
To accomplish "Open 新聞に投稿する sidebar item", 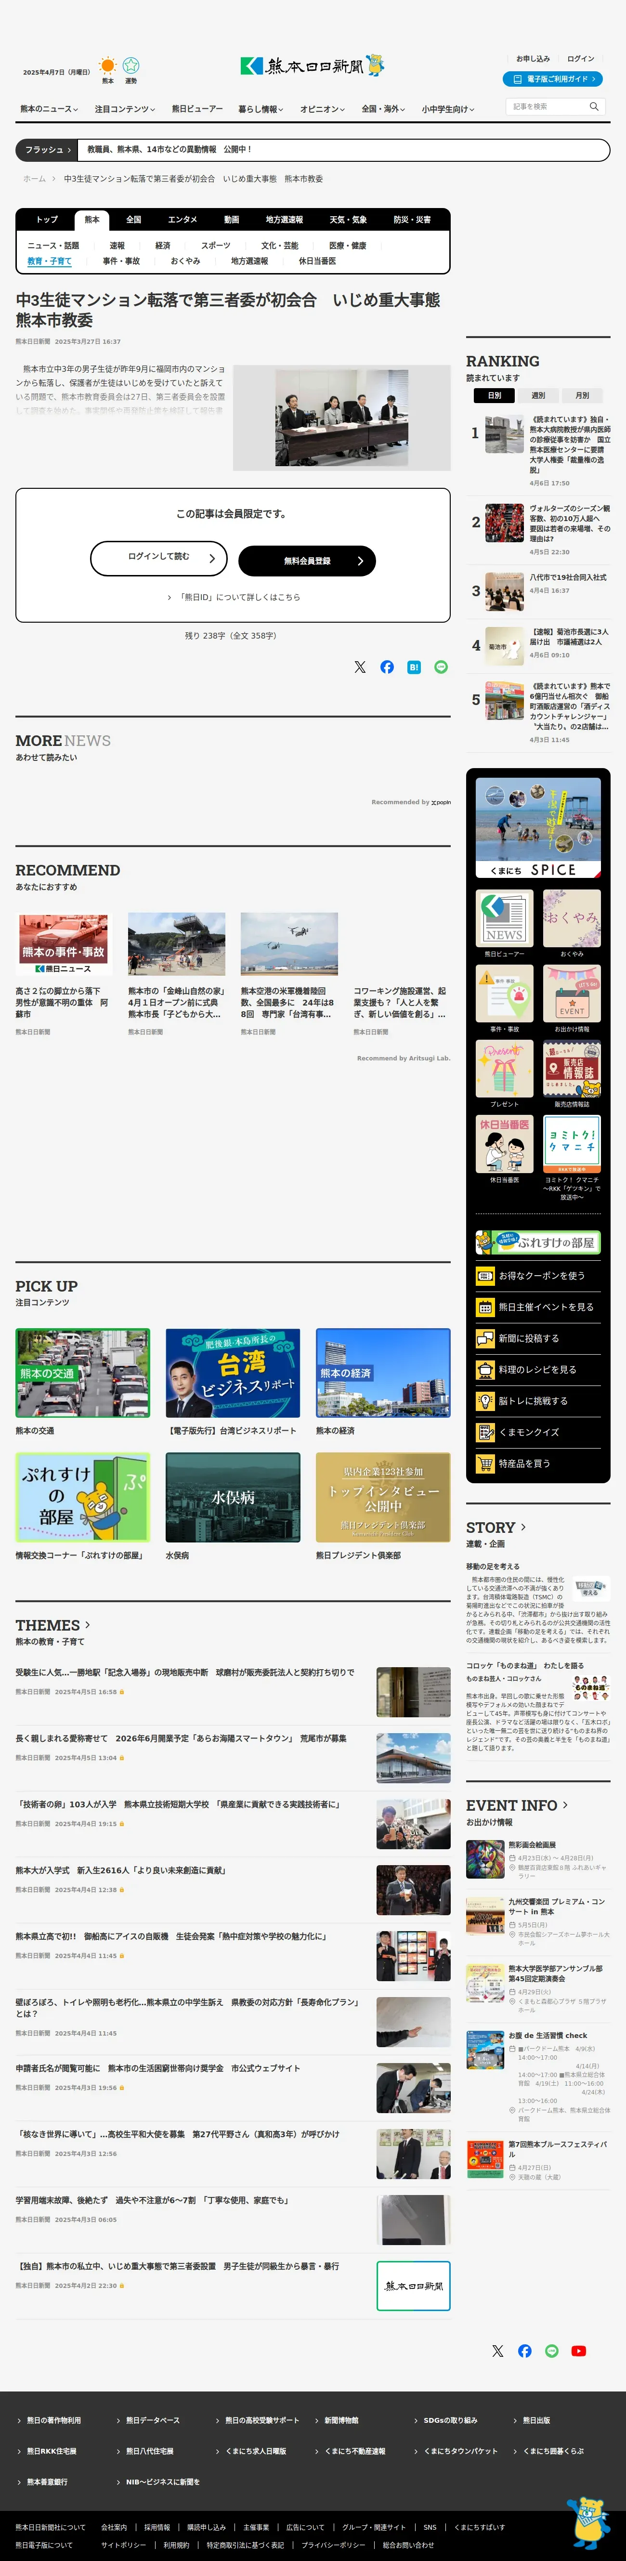I will click(x=537, y=1338).
